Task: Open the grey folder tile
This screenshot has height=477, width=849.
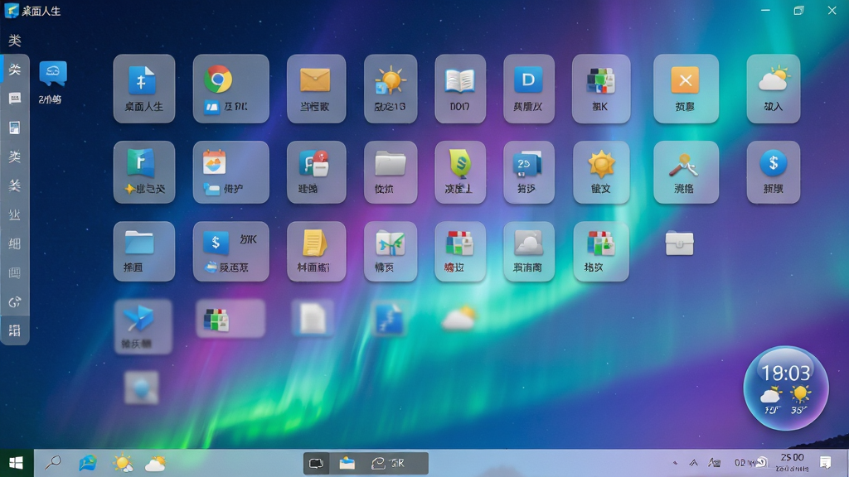Action: [391, 172]
